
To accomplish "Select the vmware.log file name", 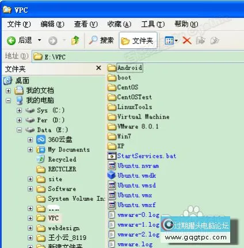I will point(135,245).
